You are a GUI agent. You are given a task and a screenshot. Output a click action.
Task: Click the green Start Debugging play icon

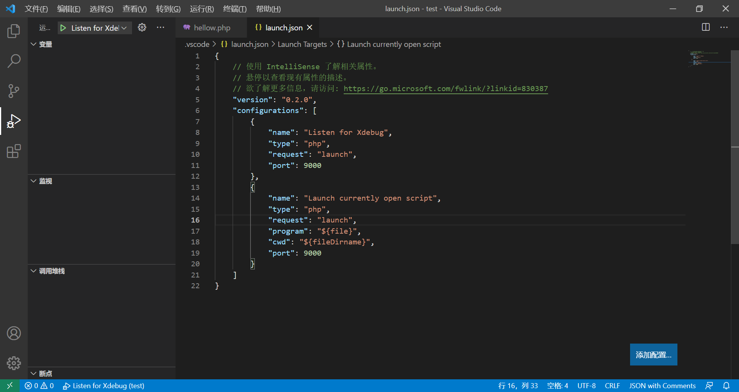coord(64,28)
